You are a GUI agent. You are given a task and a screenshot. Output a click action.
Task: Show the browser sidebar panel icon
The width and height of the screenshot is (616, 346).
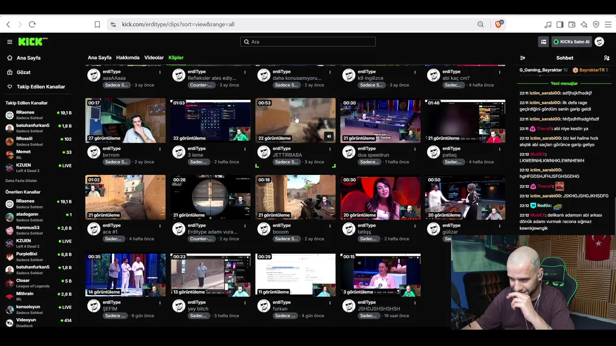pos(560,25)
